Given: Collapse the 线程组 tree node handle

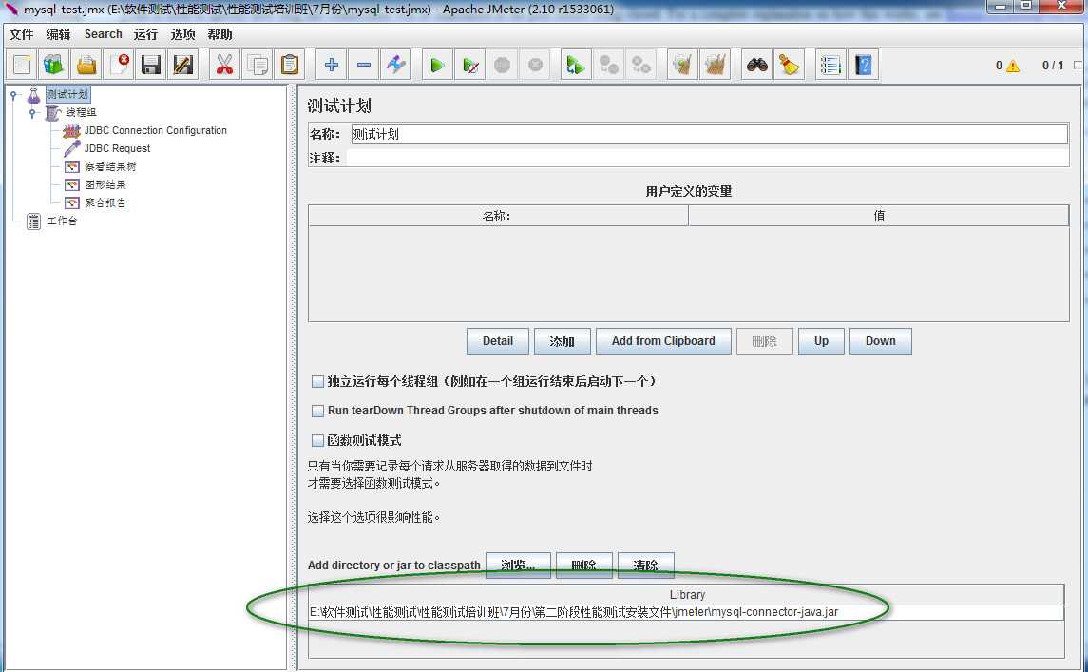Looking at the screenshot, I should (32, 113).
